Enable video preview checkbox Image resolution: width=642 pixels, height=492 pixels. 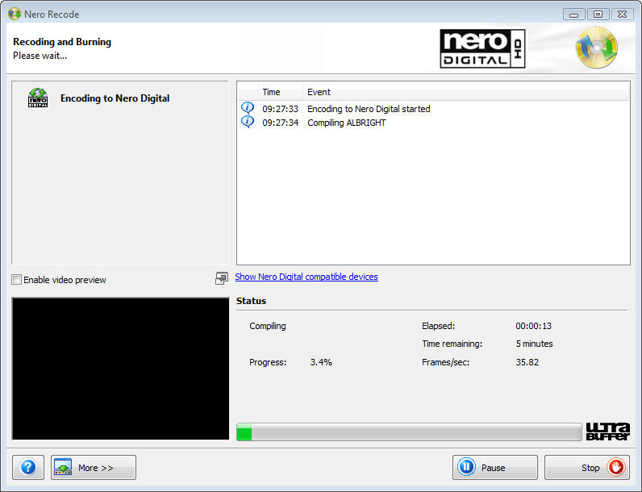tap(16, 280)
